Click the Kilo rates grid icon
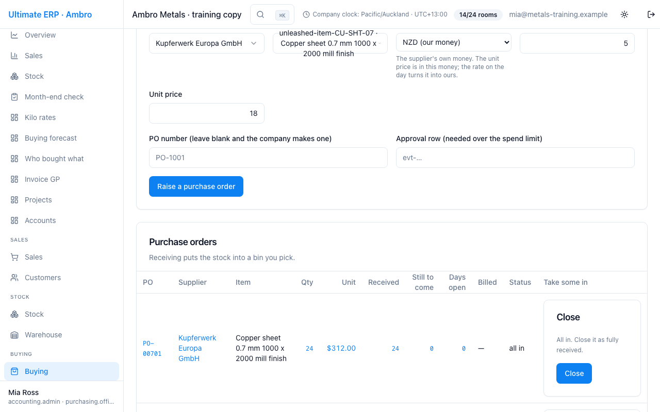Viewport: 660px width, 412px height. [x=14, y=117]
